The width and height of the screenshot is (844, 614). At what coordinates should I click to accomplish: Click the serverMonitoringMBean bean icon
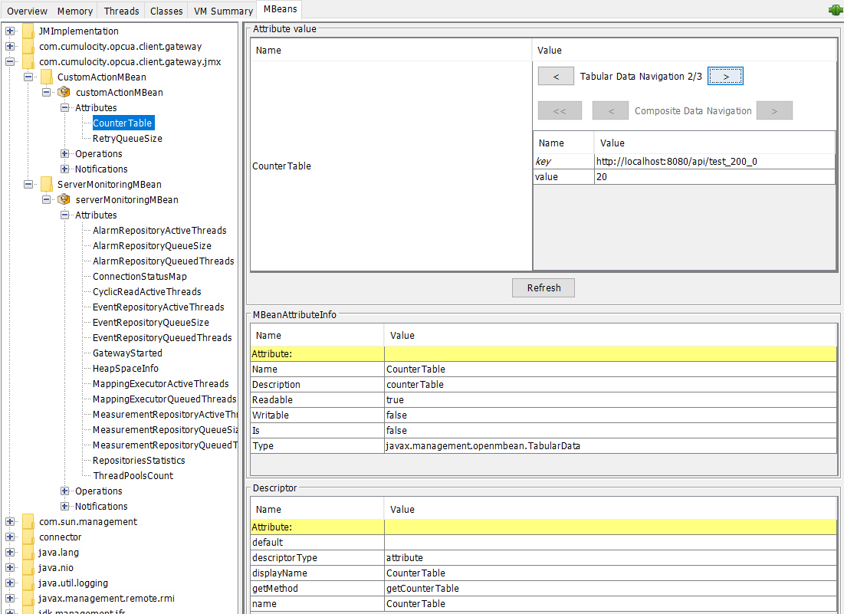[x=63, y=199]
